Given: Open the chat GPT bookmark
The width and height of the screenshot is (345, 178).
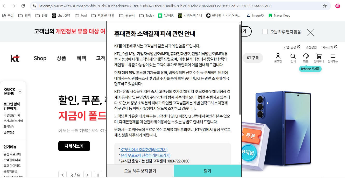Looking at the screenshot, I should 61,16.
